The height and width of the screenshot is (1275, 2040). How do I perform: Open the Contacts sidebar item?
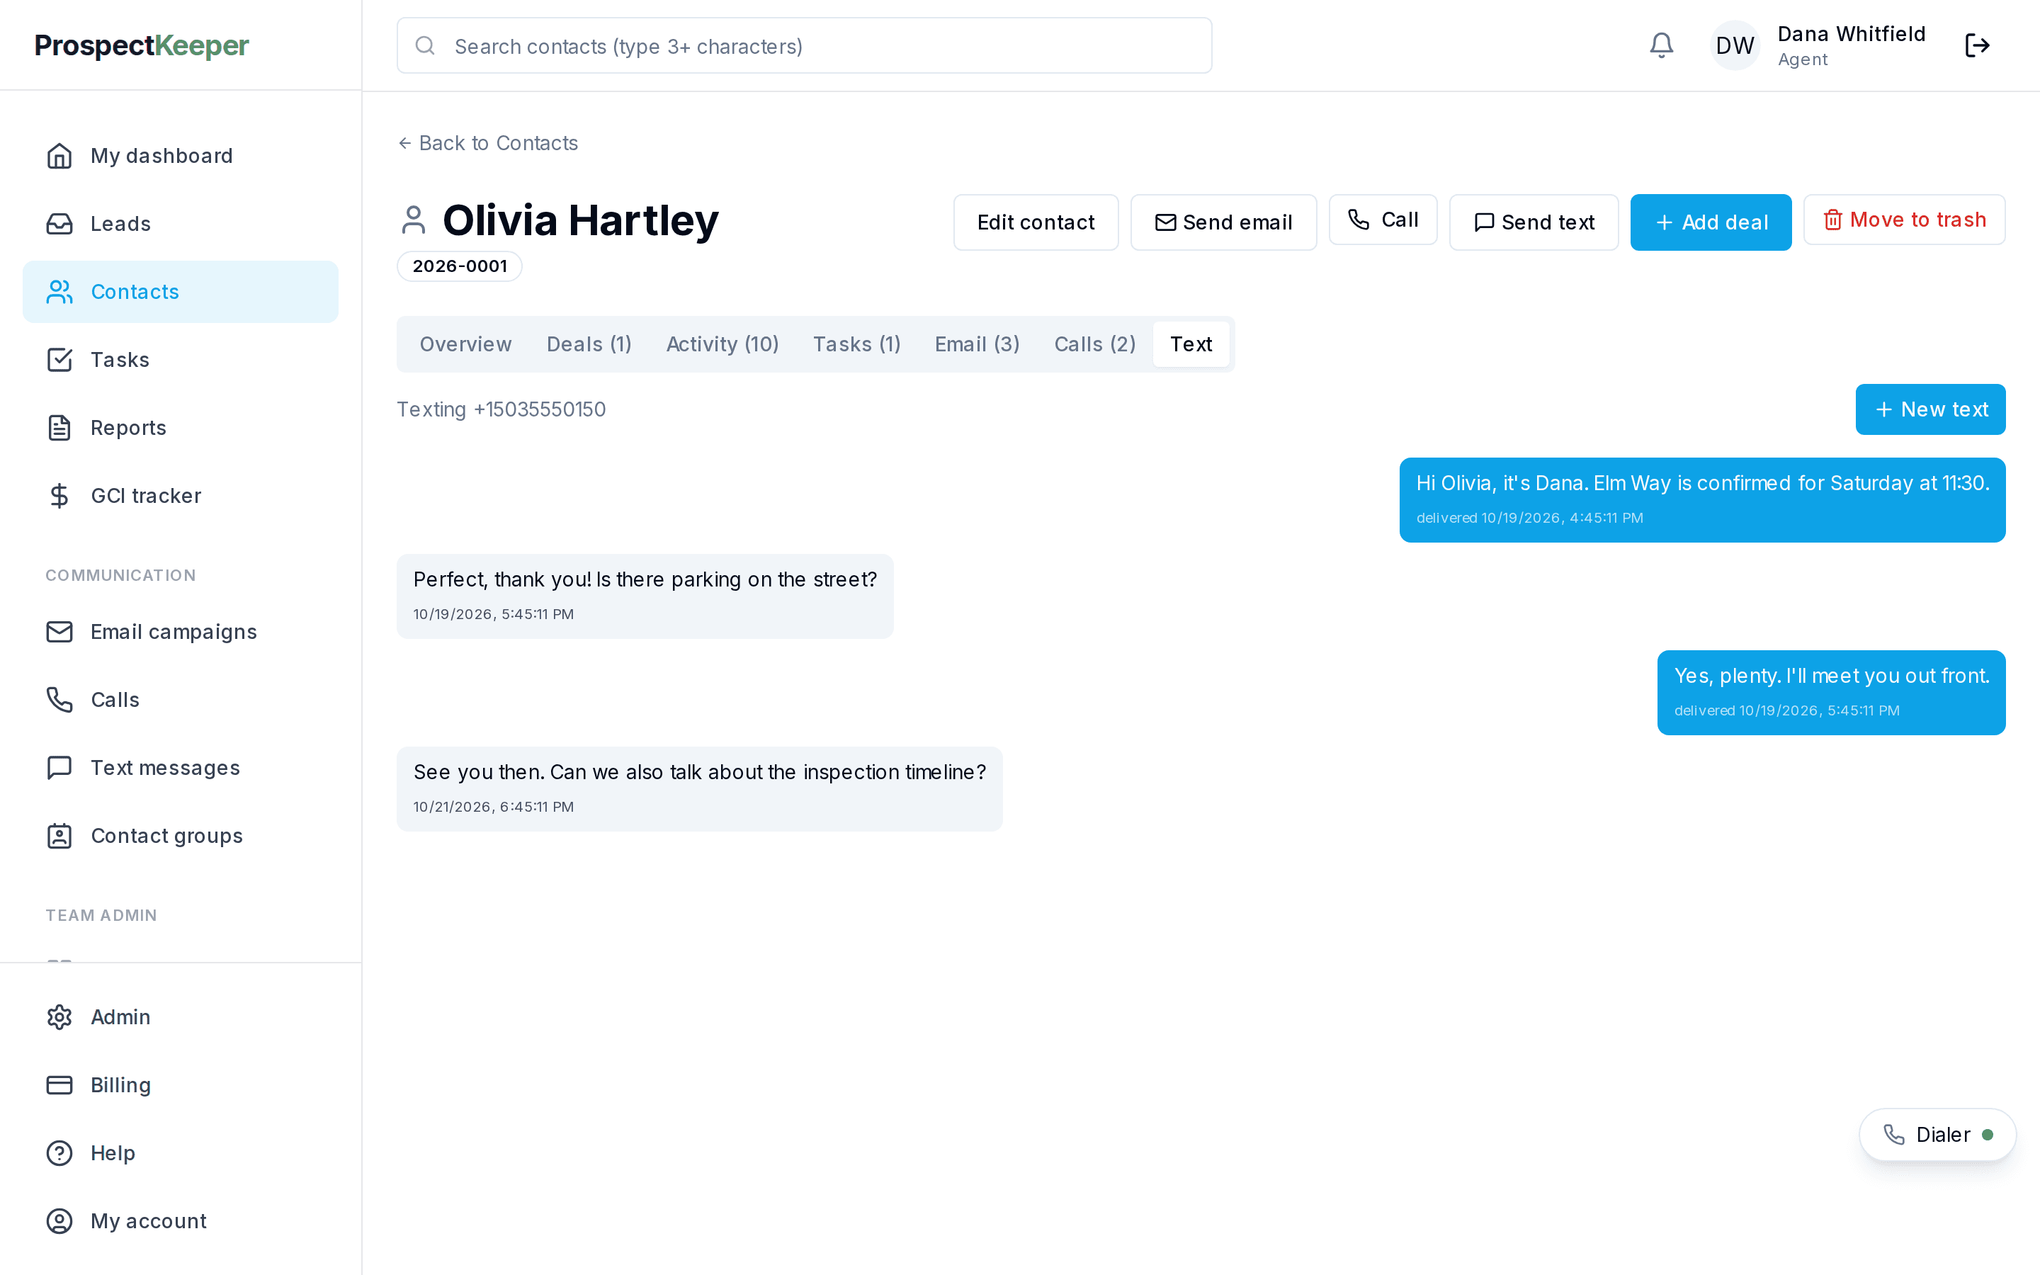coord(181,292)
